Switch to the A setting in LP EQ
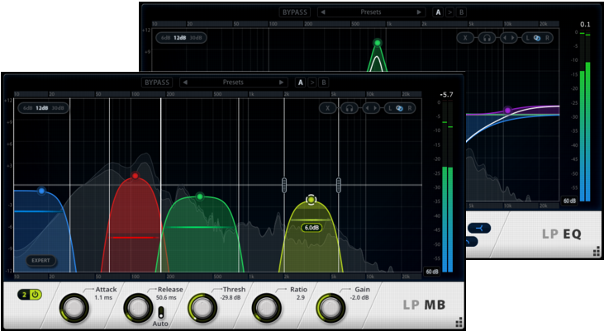604x331 pixels. [x=438, y=12]
